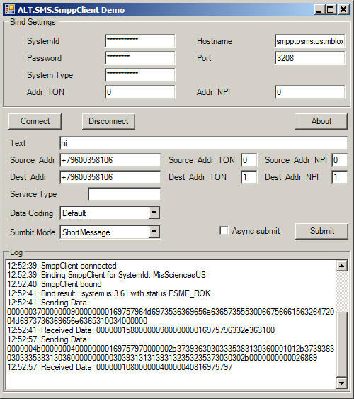354x399 pixels.
Task: Click the Source_Addr_NPI field
Action: click(x=340, y=160)
